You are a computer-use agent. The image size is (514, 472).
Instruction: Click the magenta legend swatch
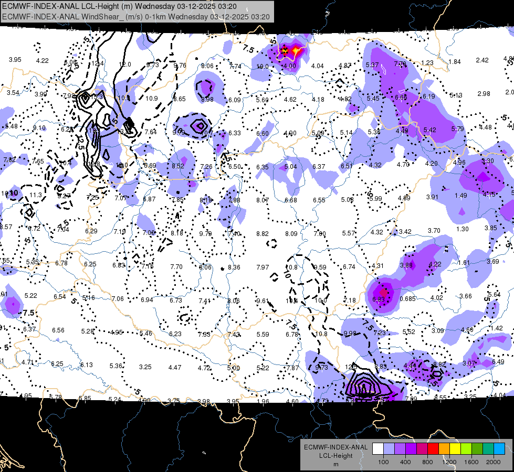(x=422, y=448)
